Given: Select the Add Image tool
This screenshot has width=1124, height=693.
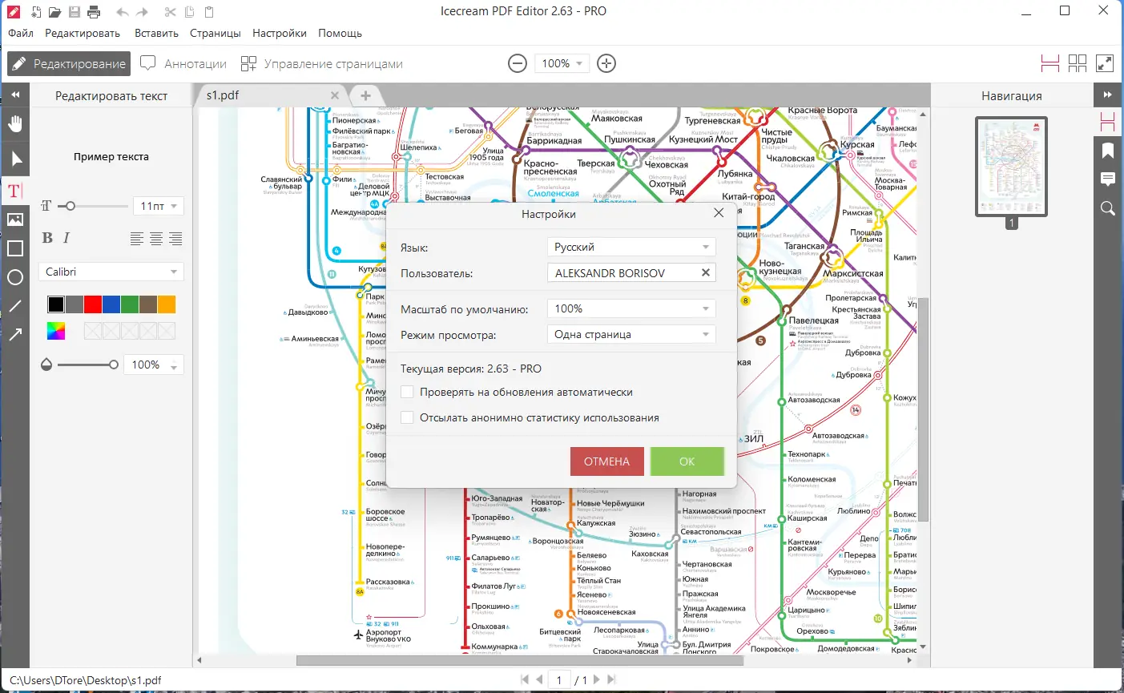Looking at the screenshot, I should (x=15, y=220).
